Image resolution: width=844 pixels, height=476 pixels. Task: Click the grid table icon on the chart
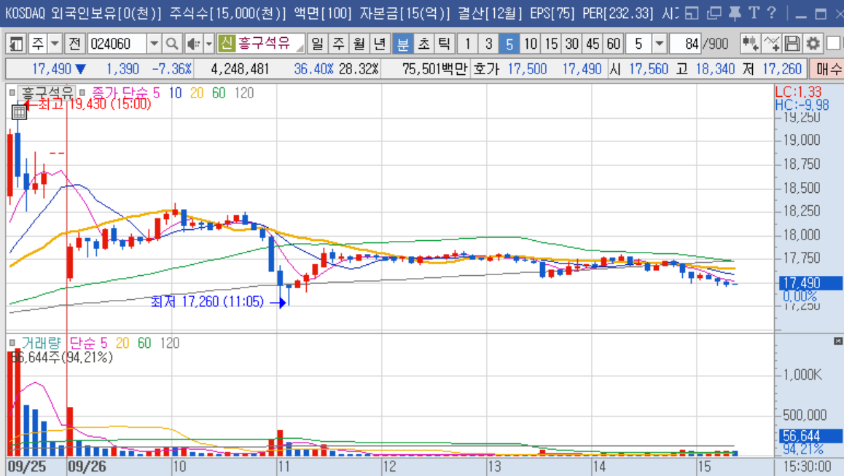pos(19,112)
